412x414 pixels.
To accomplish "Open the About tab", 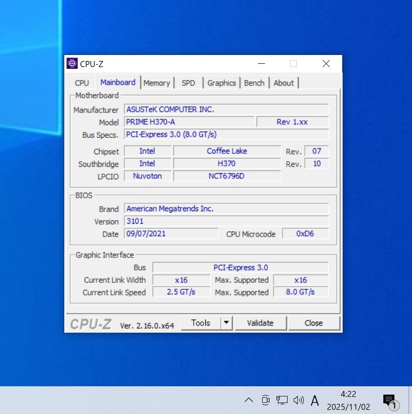I will 283,83.
